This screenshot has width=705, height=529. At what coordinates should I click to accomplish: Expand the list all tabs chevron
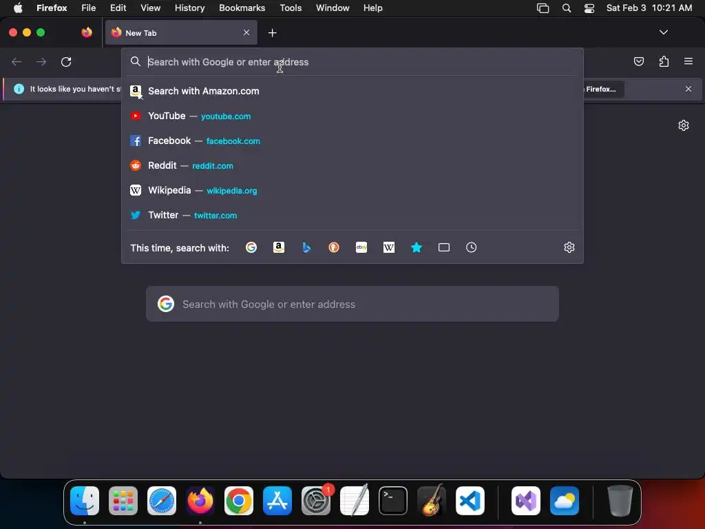click(663, 32)
